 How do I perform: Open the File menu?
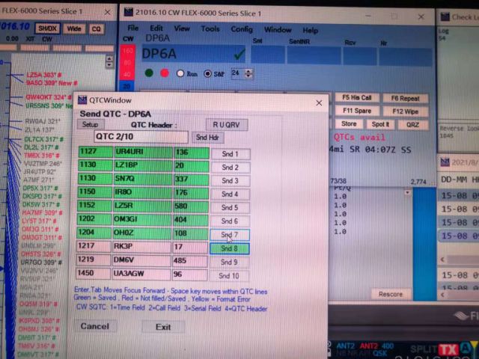(x=133, y=28)
